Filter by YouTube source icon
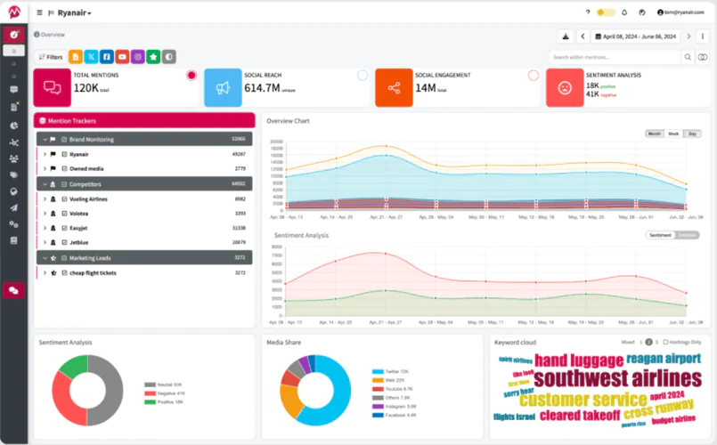Image resolution: width=717 pixels, height=445 pixels. pos(122,57)
